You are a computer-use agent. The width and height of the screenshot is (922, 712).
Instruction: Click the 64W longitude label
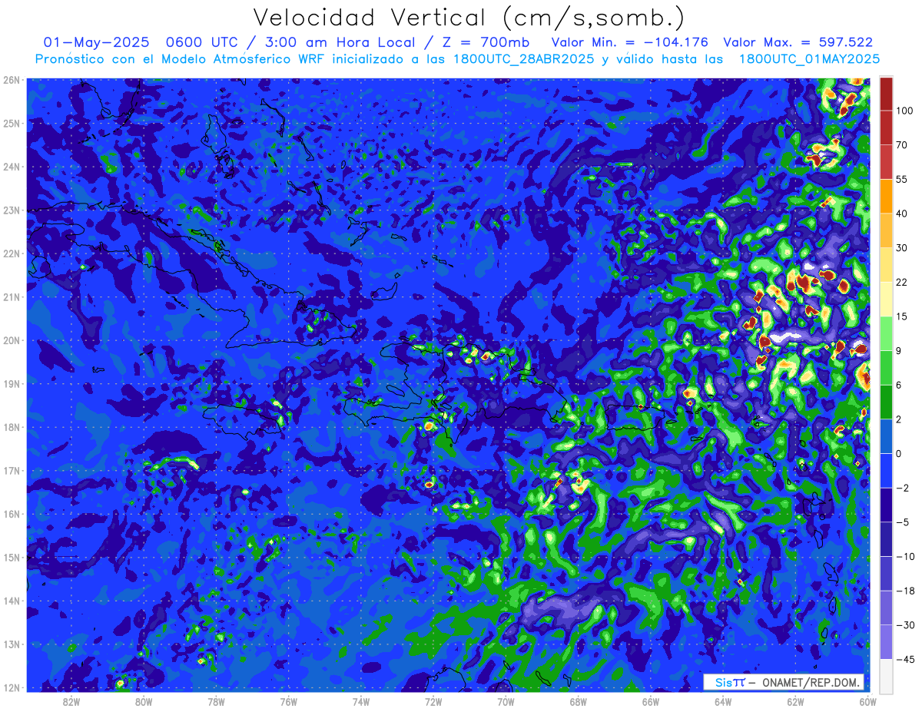pyautogui.click(x=723, y=702)
